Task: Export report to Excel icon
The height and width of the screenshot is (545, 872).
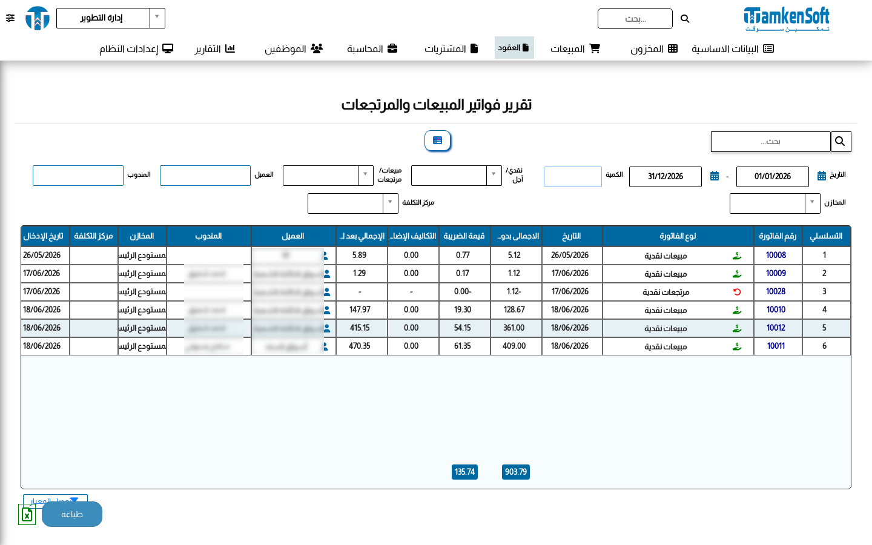Action: coord(27,514)
